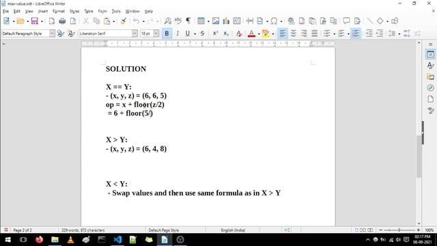Expand the Font Color dropdown arrow
This screenshot has height=246, width=437.
click(x=259, y=33)
